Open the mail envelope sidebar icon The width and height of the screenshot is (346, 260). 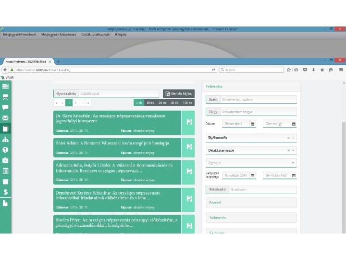[5, 118]
